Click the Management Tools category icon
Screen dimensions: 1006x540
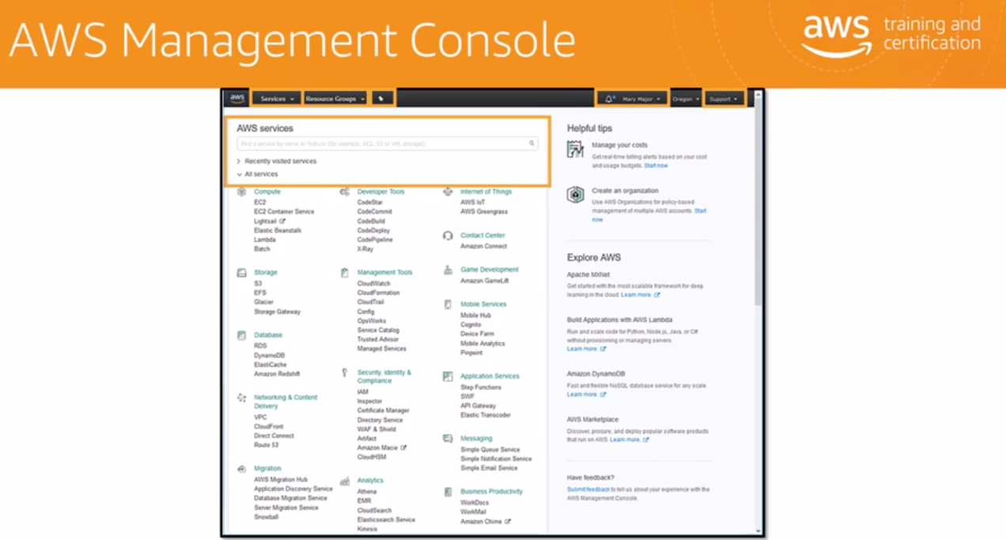point(345,273)
